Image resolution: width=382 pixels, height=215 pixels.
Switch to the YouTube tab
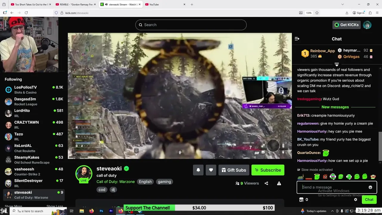click(x=165, y=4)
